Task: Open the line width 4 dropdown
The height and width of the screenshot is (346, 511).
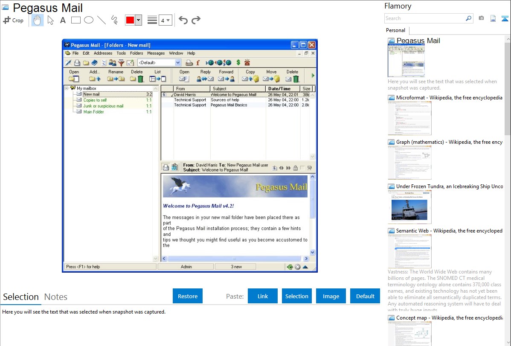Action: pos(165,20)
